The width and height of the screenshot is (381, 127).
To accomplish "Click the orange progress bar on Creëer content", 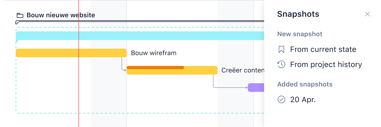I will [x=155, y=68].
